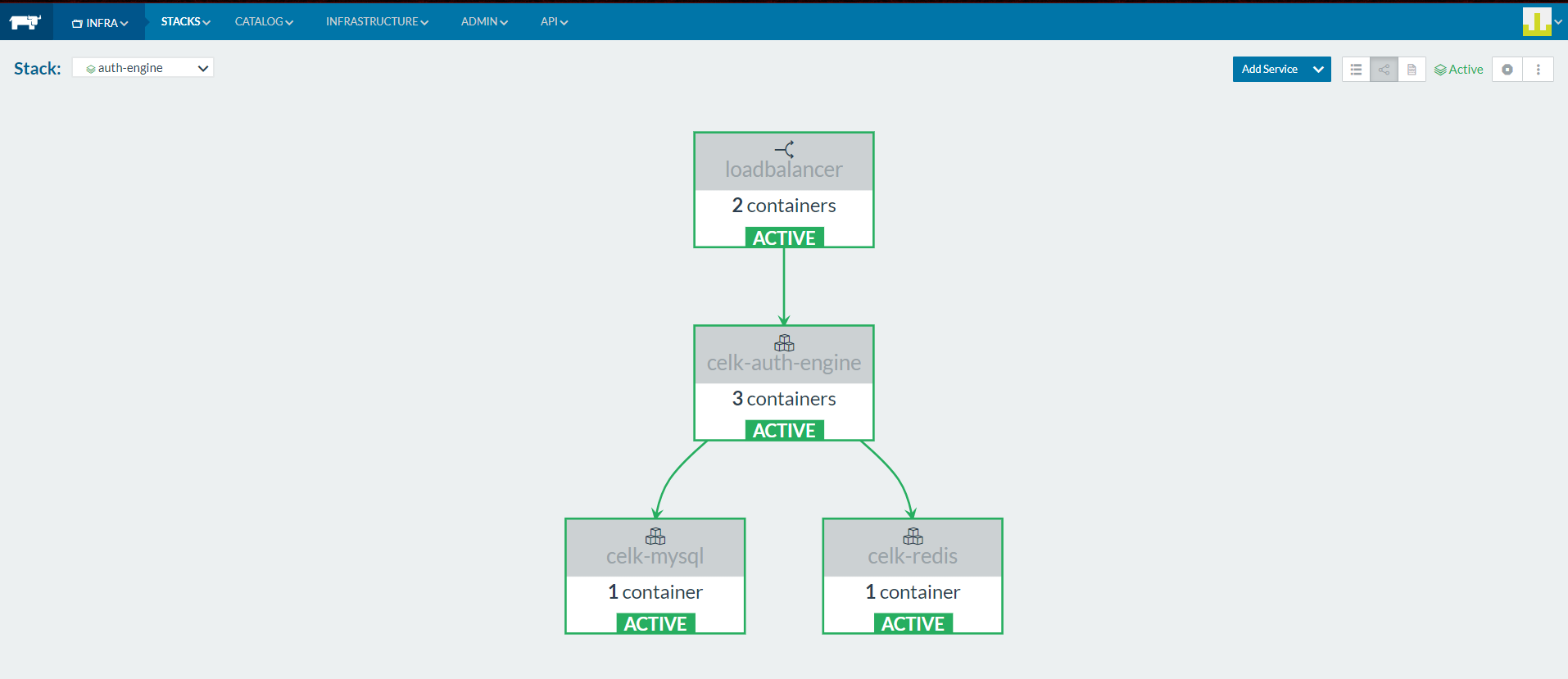The image size is (1568, 679).
Task: Open the vertical dots more actions menu
Action: (1539, 70)
